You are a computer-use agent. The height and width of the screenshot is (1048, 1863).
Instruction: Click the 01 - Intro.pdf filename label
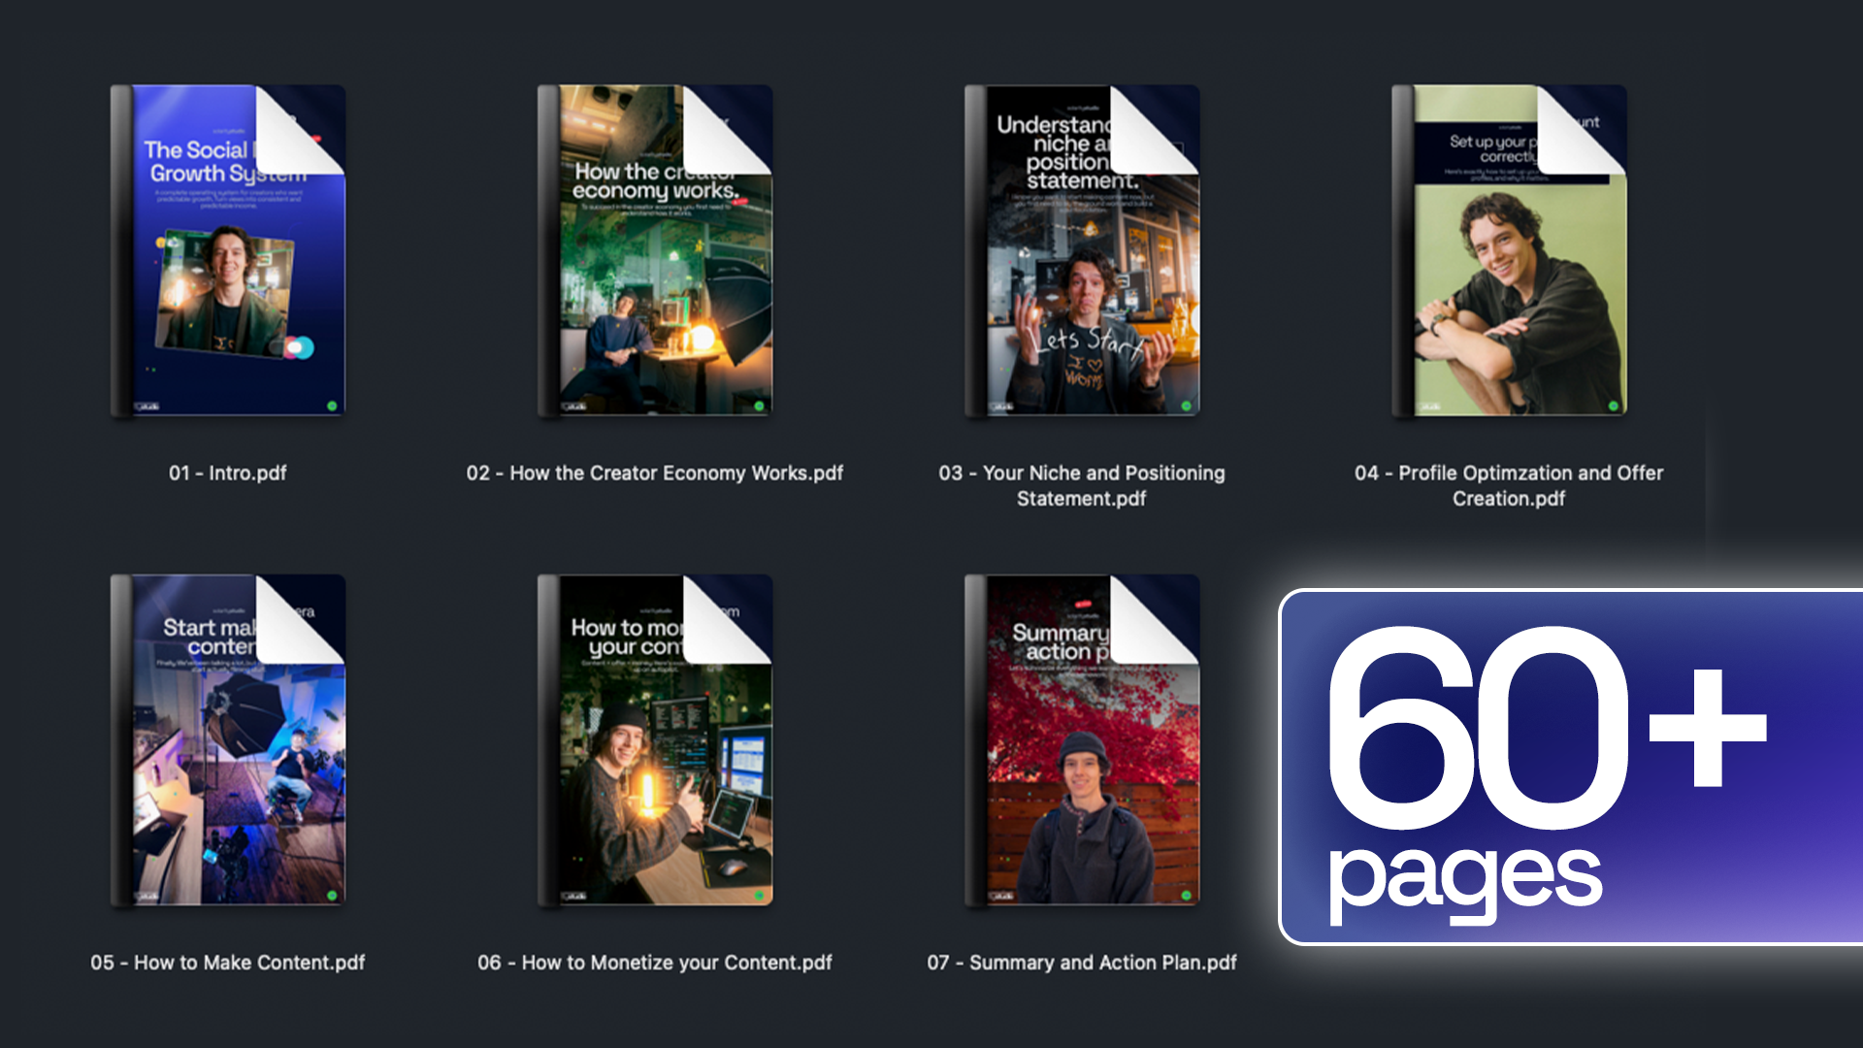pyautogui.click(x=228, y=474)
